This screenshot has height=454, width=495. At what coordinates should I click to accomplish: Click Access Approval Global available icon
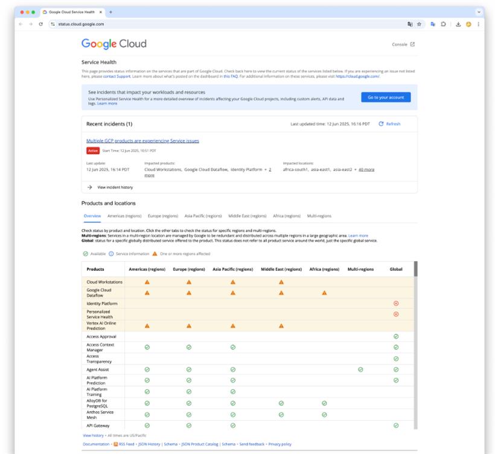point(396,336)
